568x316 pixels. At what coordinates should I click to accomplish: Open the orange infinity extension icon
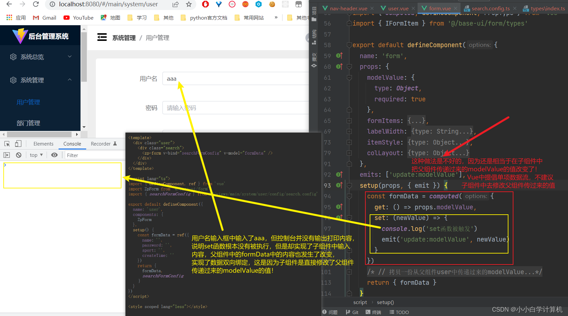pos(245,4)
